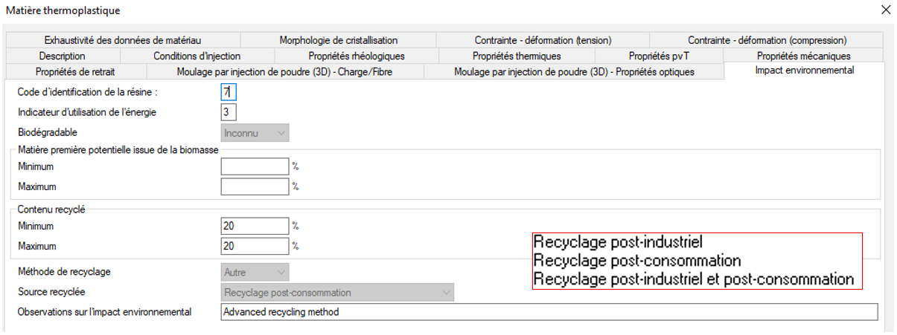Open the Biodégradable dropdown
897x335 pixels.
(255, 132)
